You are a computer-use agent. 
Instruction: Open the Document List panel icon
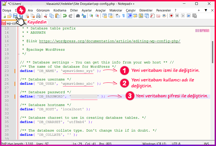[x=147, y=16]
